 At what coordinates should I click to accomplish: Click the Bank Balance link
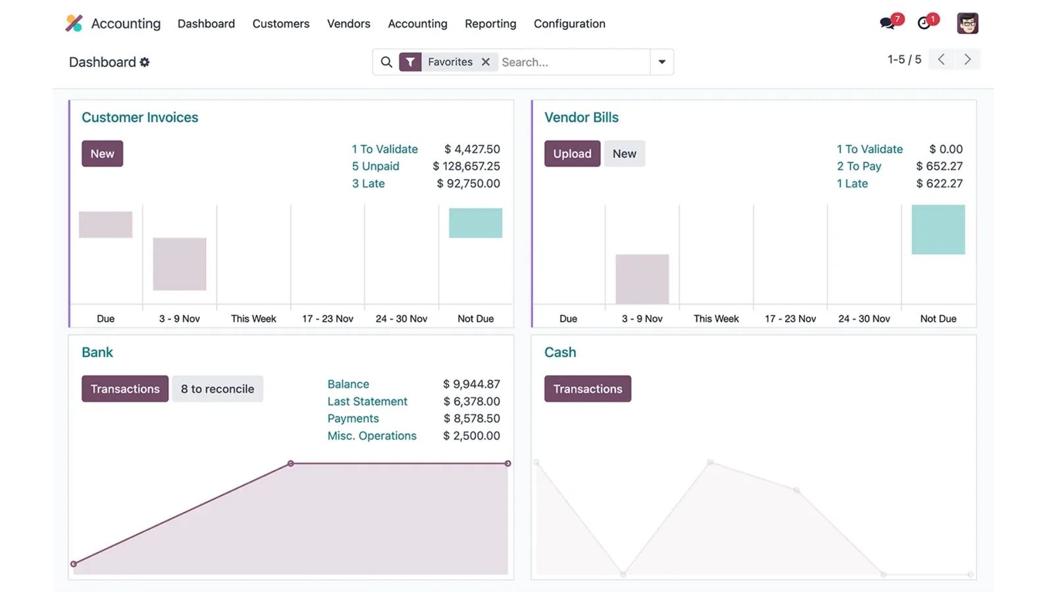click(348, 384)
